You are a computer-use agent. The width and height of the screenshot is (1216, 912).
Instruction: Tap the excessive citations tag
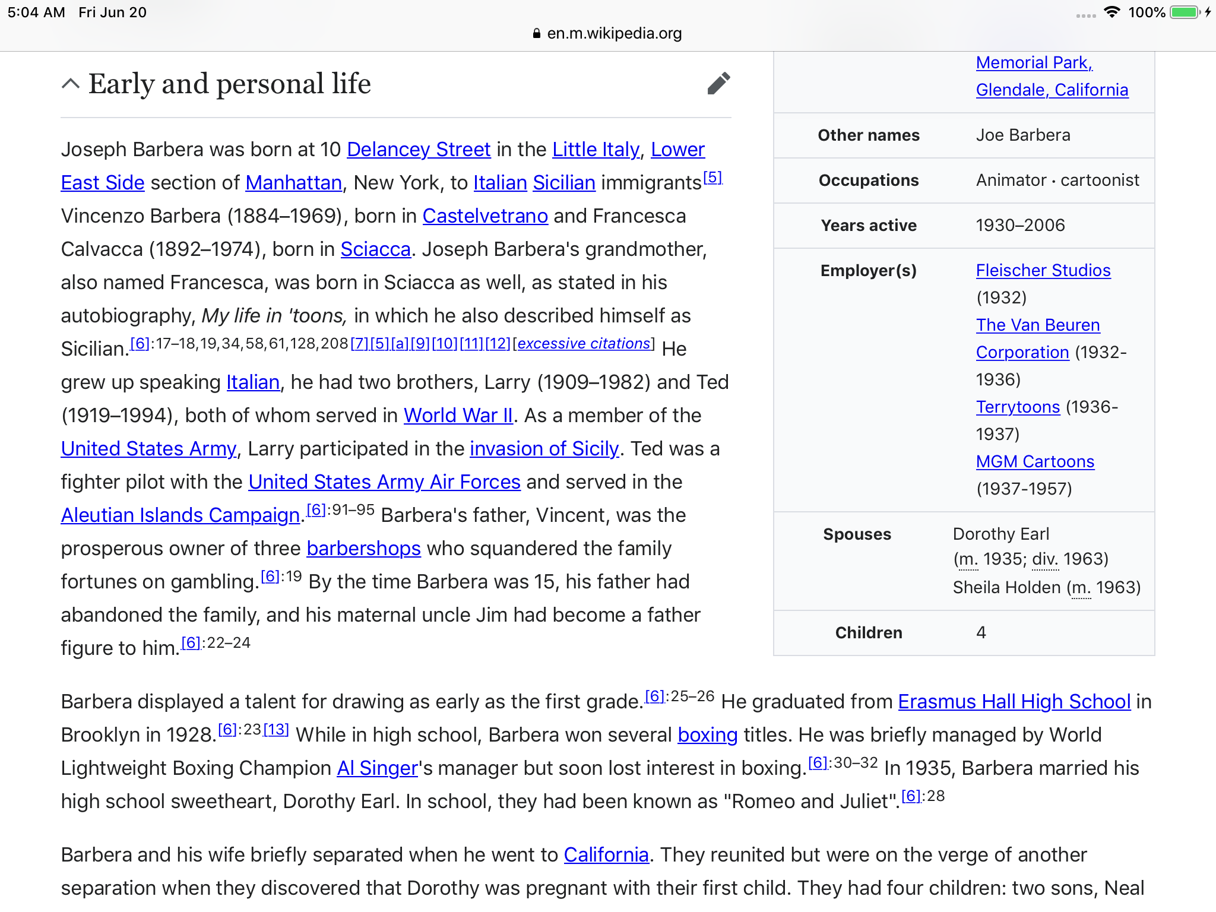[x=584, y=343]
